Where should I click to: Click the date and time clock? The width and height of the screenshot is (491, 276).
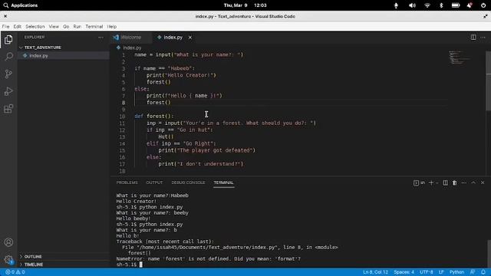[x=245, y=5]
